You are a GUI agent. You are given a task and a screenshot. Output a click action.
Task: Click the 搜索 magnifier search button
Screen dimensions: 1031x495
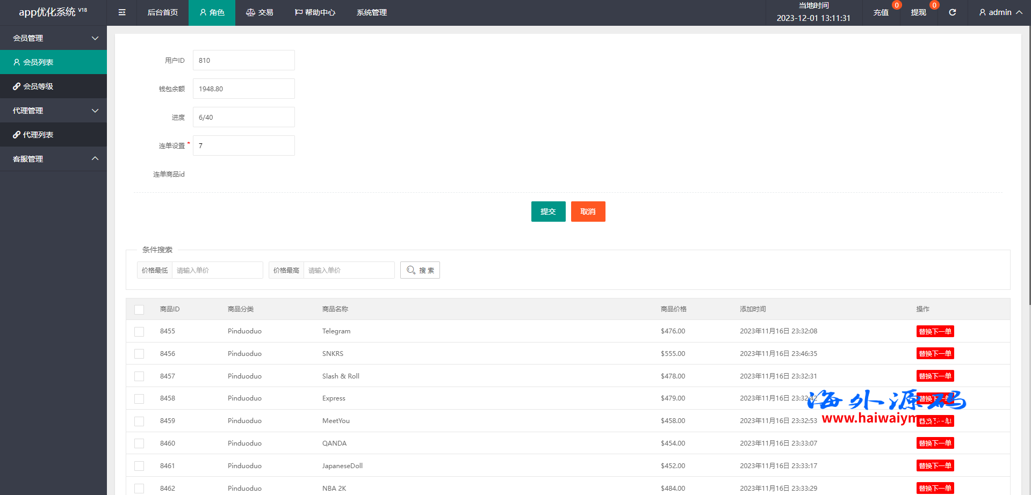pyautogui.click(x=420, y=270)
